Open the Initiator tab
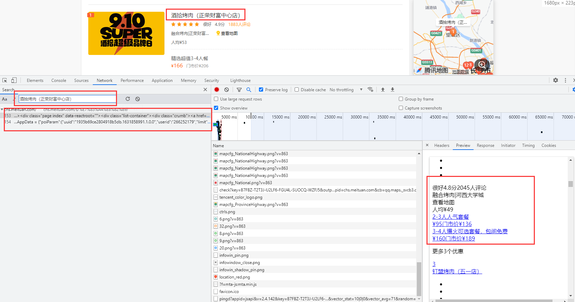The width and height of the screenshot is (575, 302). [508, 145]
